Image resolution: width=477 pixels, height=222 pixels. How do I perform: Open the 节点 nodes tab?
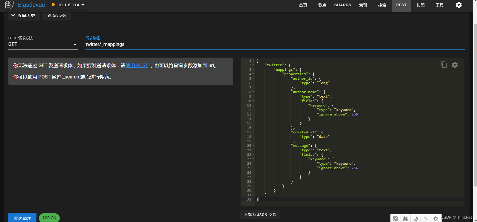[322, 5]
